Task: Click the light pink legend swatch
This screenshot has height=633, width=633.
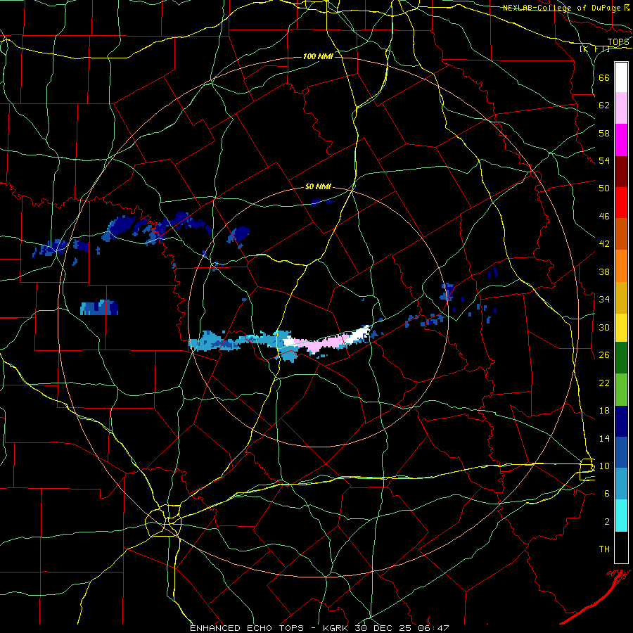Action: coord(621,108)
